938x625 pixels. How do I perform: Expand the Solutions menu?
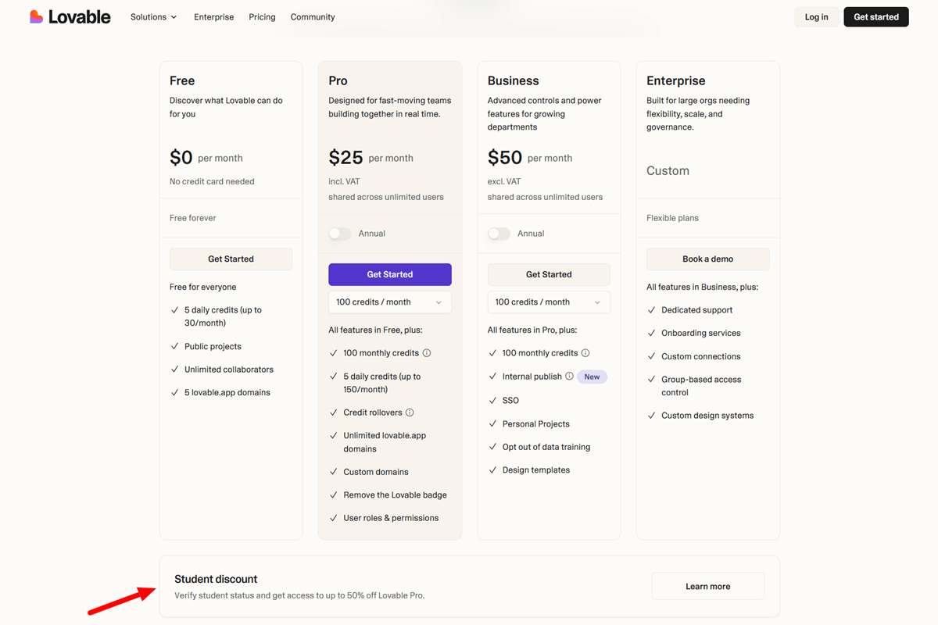[x=153, y=17]
